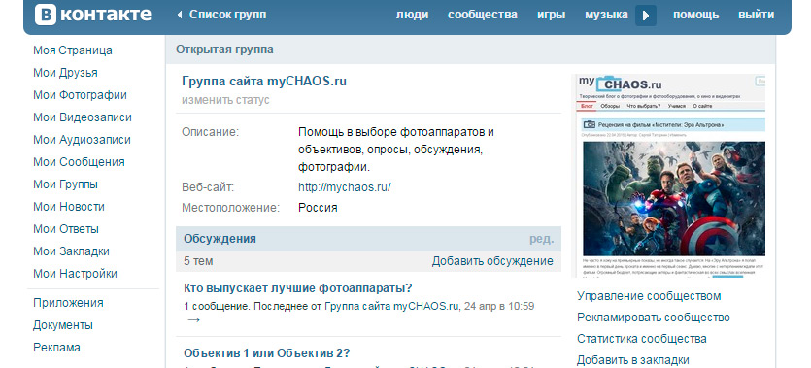This screenshot has width=811, height=368.
Task: Open Мои Группы in sidebar
Action: (x=65, y=184)
